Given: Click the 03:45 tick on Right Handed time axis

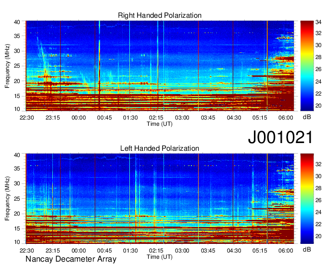Looking at the screenshot, I should (x=208, y=118).
